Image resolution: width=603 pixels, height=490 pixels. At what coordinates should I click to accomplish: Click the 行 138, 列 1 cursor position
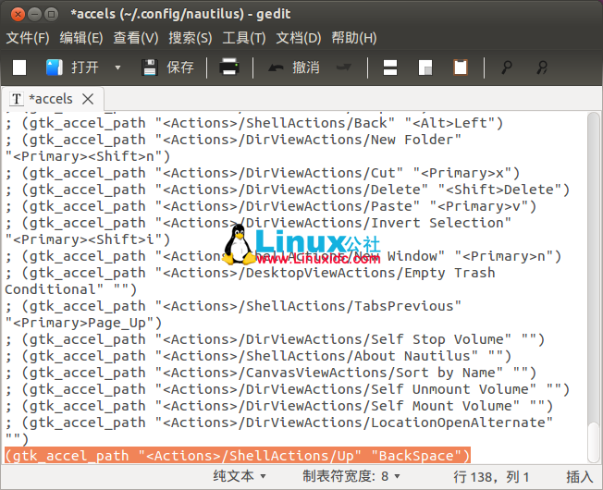tap(491, 477)
